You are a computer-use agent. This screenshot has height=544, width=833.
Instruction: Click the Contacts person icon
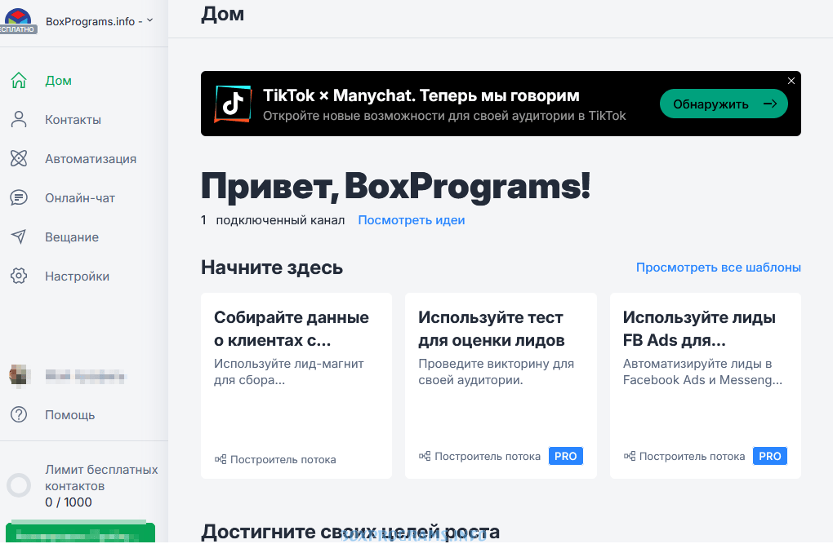click(x=19, y=120)
